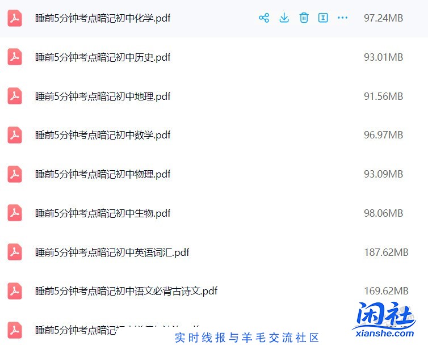Open 睡前5分钟考点暗记初中数学.pdf
The height and width of the screenshot is (354, 428).
click(103, 135)
